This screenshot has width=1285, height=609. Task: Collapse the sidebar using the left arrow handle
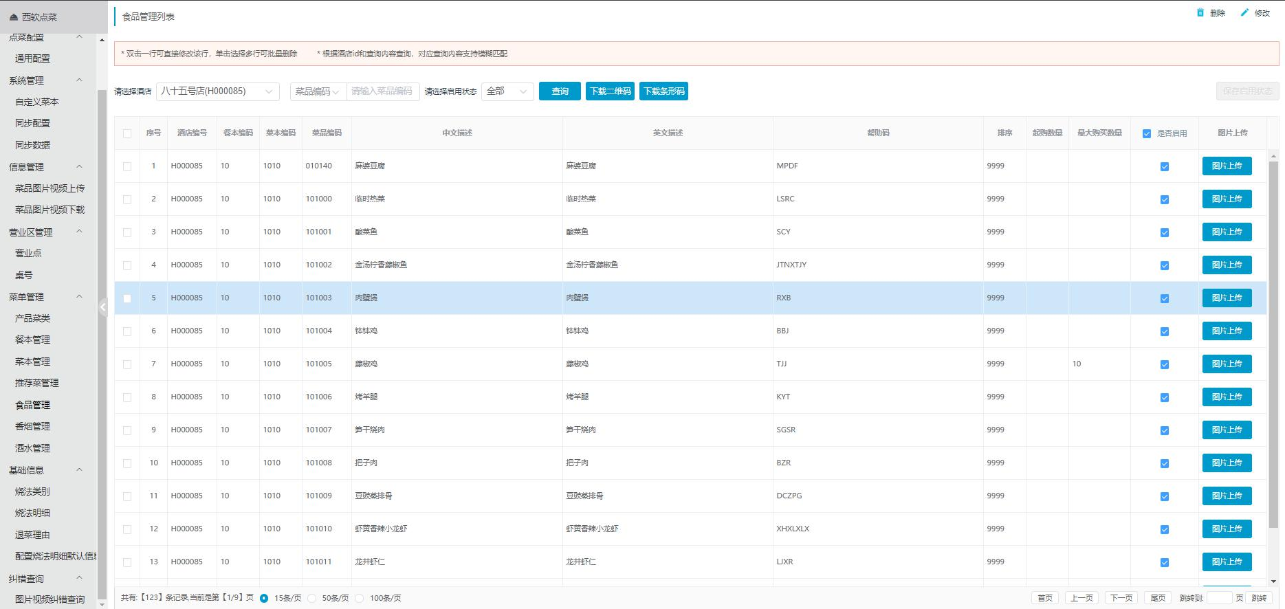pos(102,307)
